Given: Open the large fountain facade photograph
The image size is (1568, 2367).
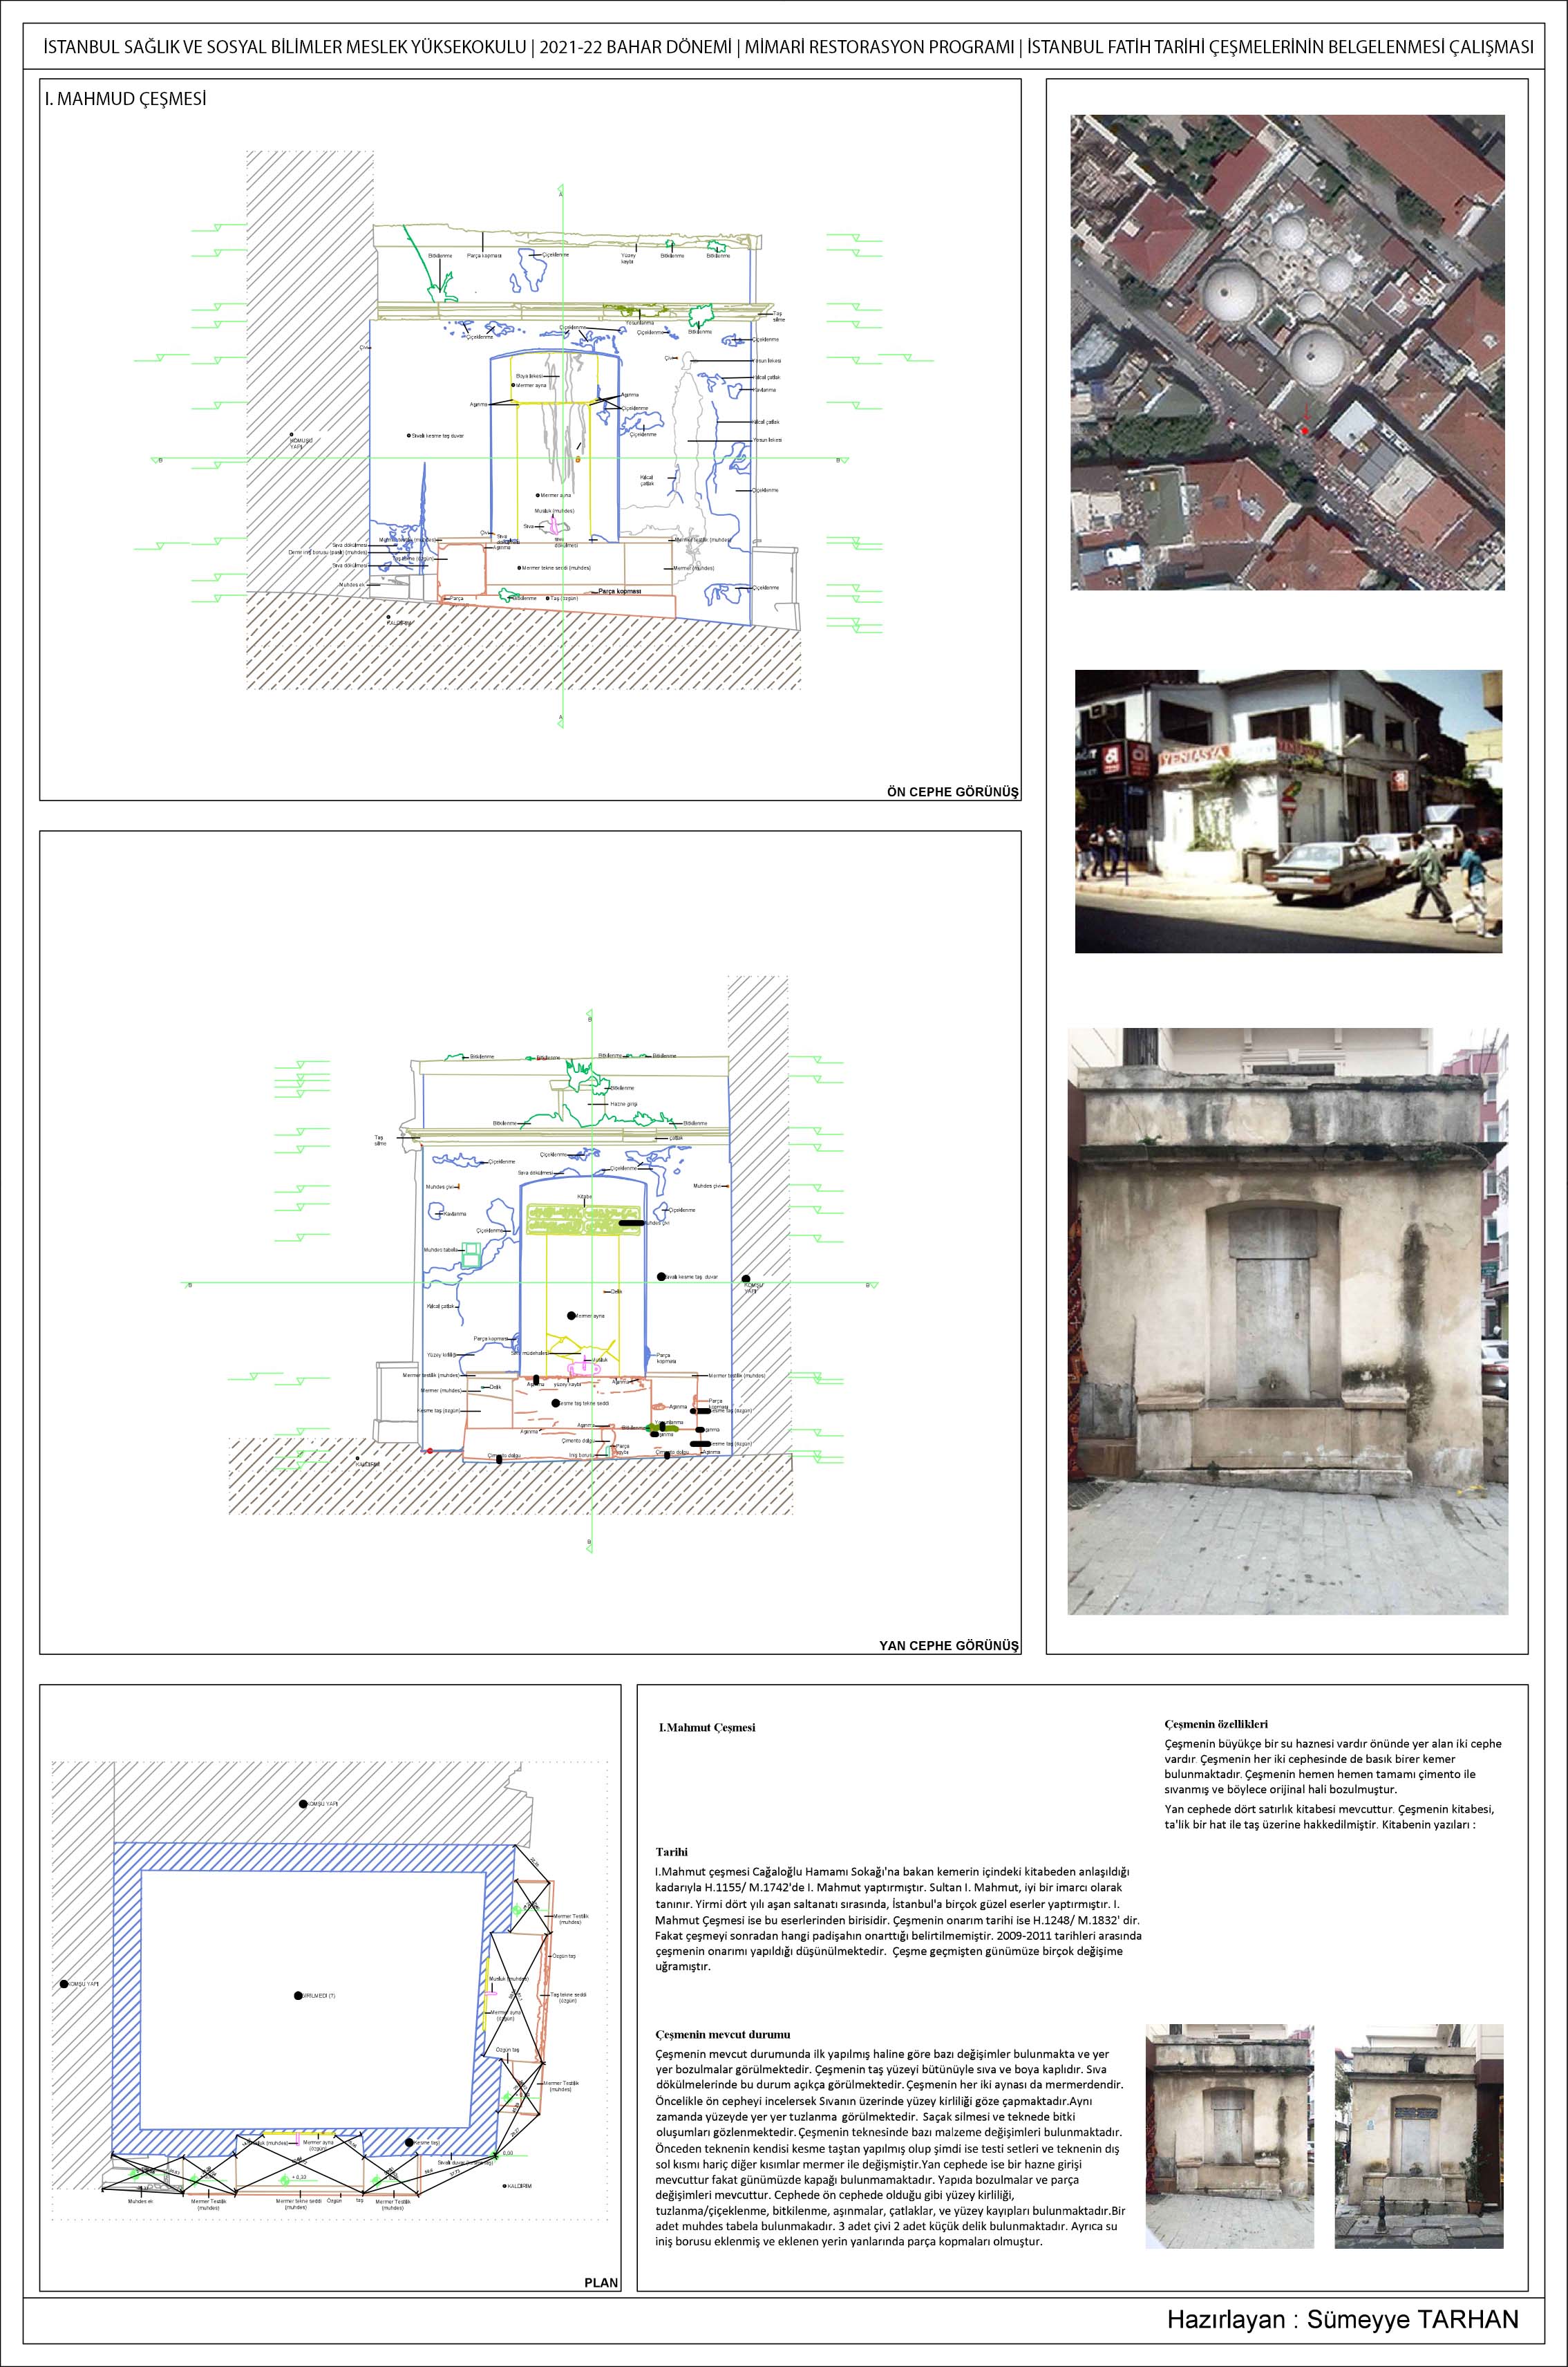Looking at the screenshot, I should tap(1287, 1320).
